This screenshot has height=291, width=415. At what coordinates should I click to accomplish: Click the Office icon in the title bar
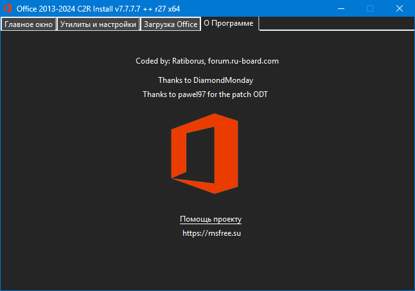[8, 8]
